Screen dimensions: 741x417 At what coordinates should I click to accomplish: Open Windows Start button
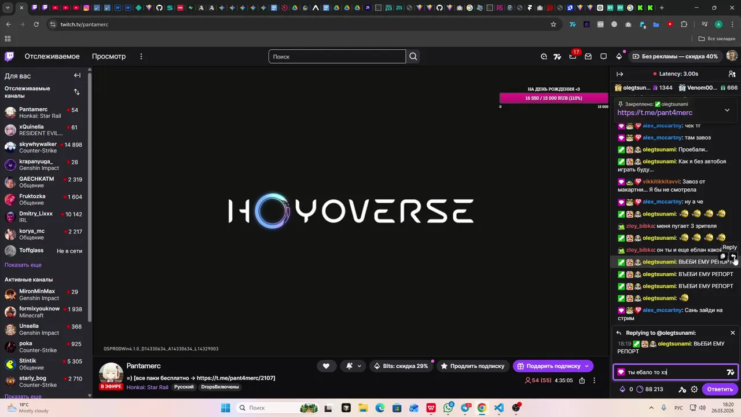click(x=226, y=408)
